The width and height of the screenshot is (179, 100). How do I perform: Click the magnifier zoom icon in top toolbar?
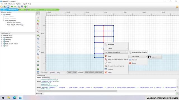tap(19, 7)
